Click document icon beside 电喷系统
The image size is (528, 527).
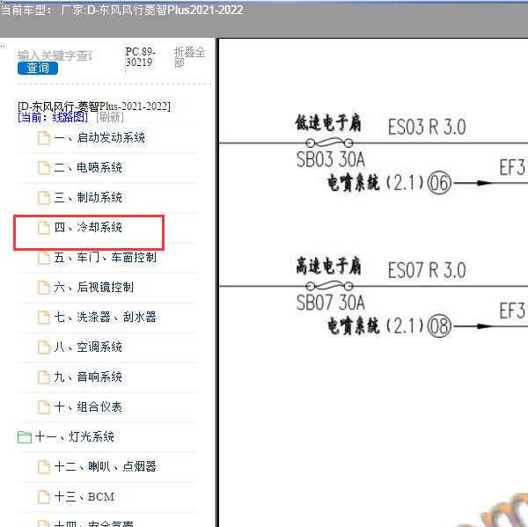coord(44,168)
